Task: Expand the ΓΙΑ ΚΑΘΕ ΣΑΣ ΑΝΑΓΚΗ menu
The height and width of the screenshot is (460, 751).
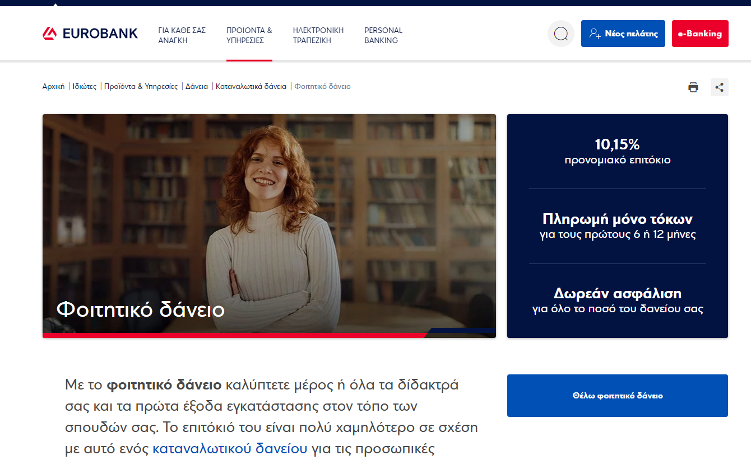Action: tap(180, 36)
